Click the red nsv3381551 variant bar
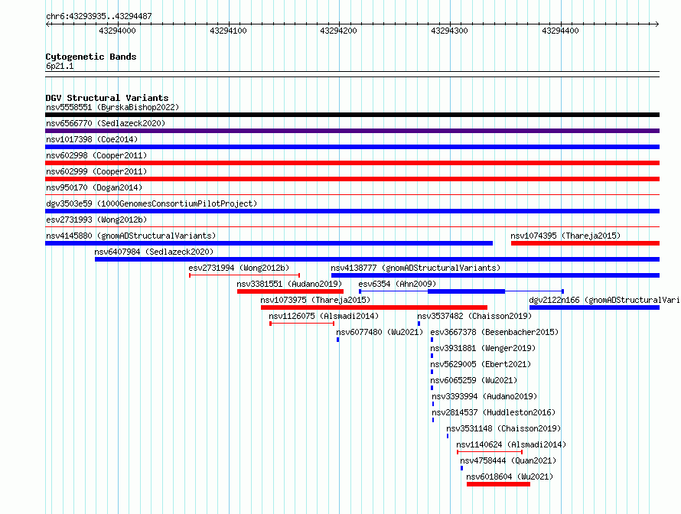681x514 pixels. pos(290,291)
